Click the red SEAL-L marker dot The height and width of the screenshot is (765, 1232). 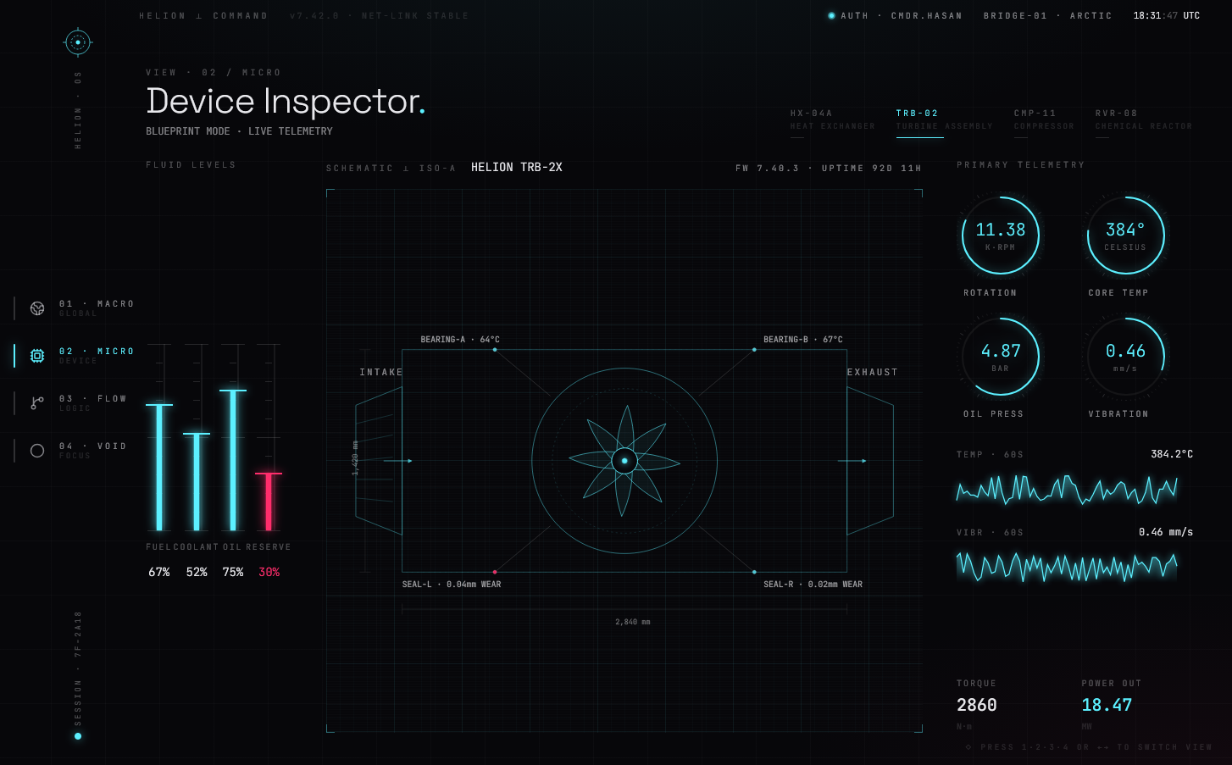coord(495,572)
